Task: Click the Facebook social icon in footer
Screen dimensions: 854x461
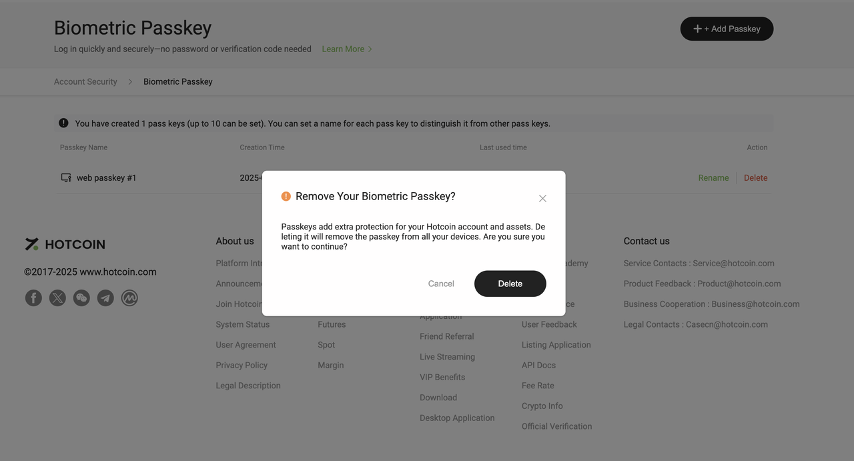Action: 33,298
